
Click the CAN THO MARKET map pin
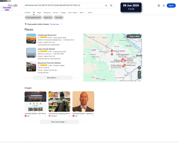tap(112, 51)
